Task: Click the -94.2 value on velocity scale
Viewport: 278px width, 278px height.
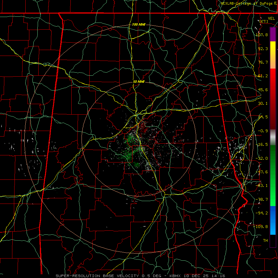Action: pos(262,213)
